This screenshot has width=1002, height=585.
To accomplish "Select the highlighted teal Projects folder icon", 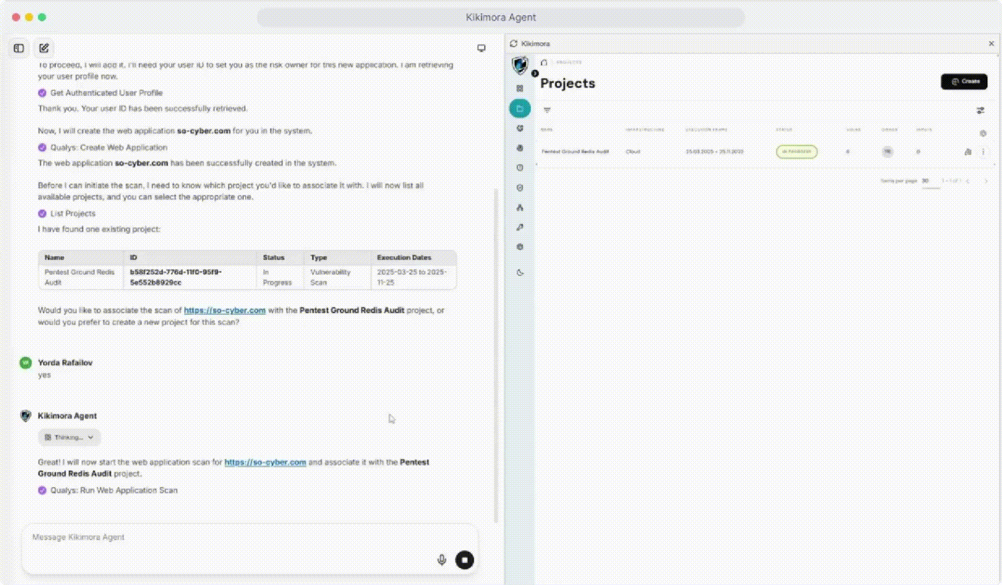I will pyautogui.click(x=520, y=108).
